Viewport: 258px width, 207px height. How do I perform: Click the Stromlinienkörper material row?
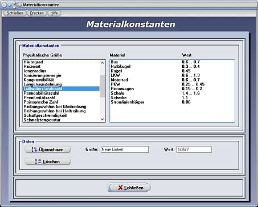click(172, 102)
